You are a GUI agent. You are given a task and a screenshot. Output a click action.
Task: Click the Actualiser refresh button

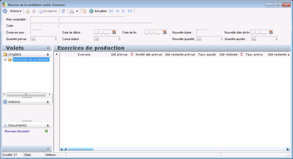pyautogui.click(x=98, y=11)
